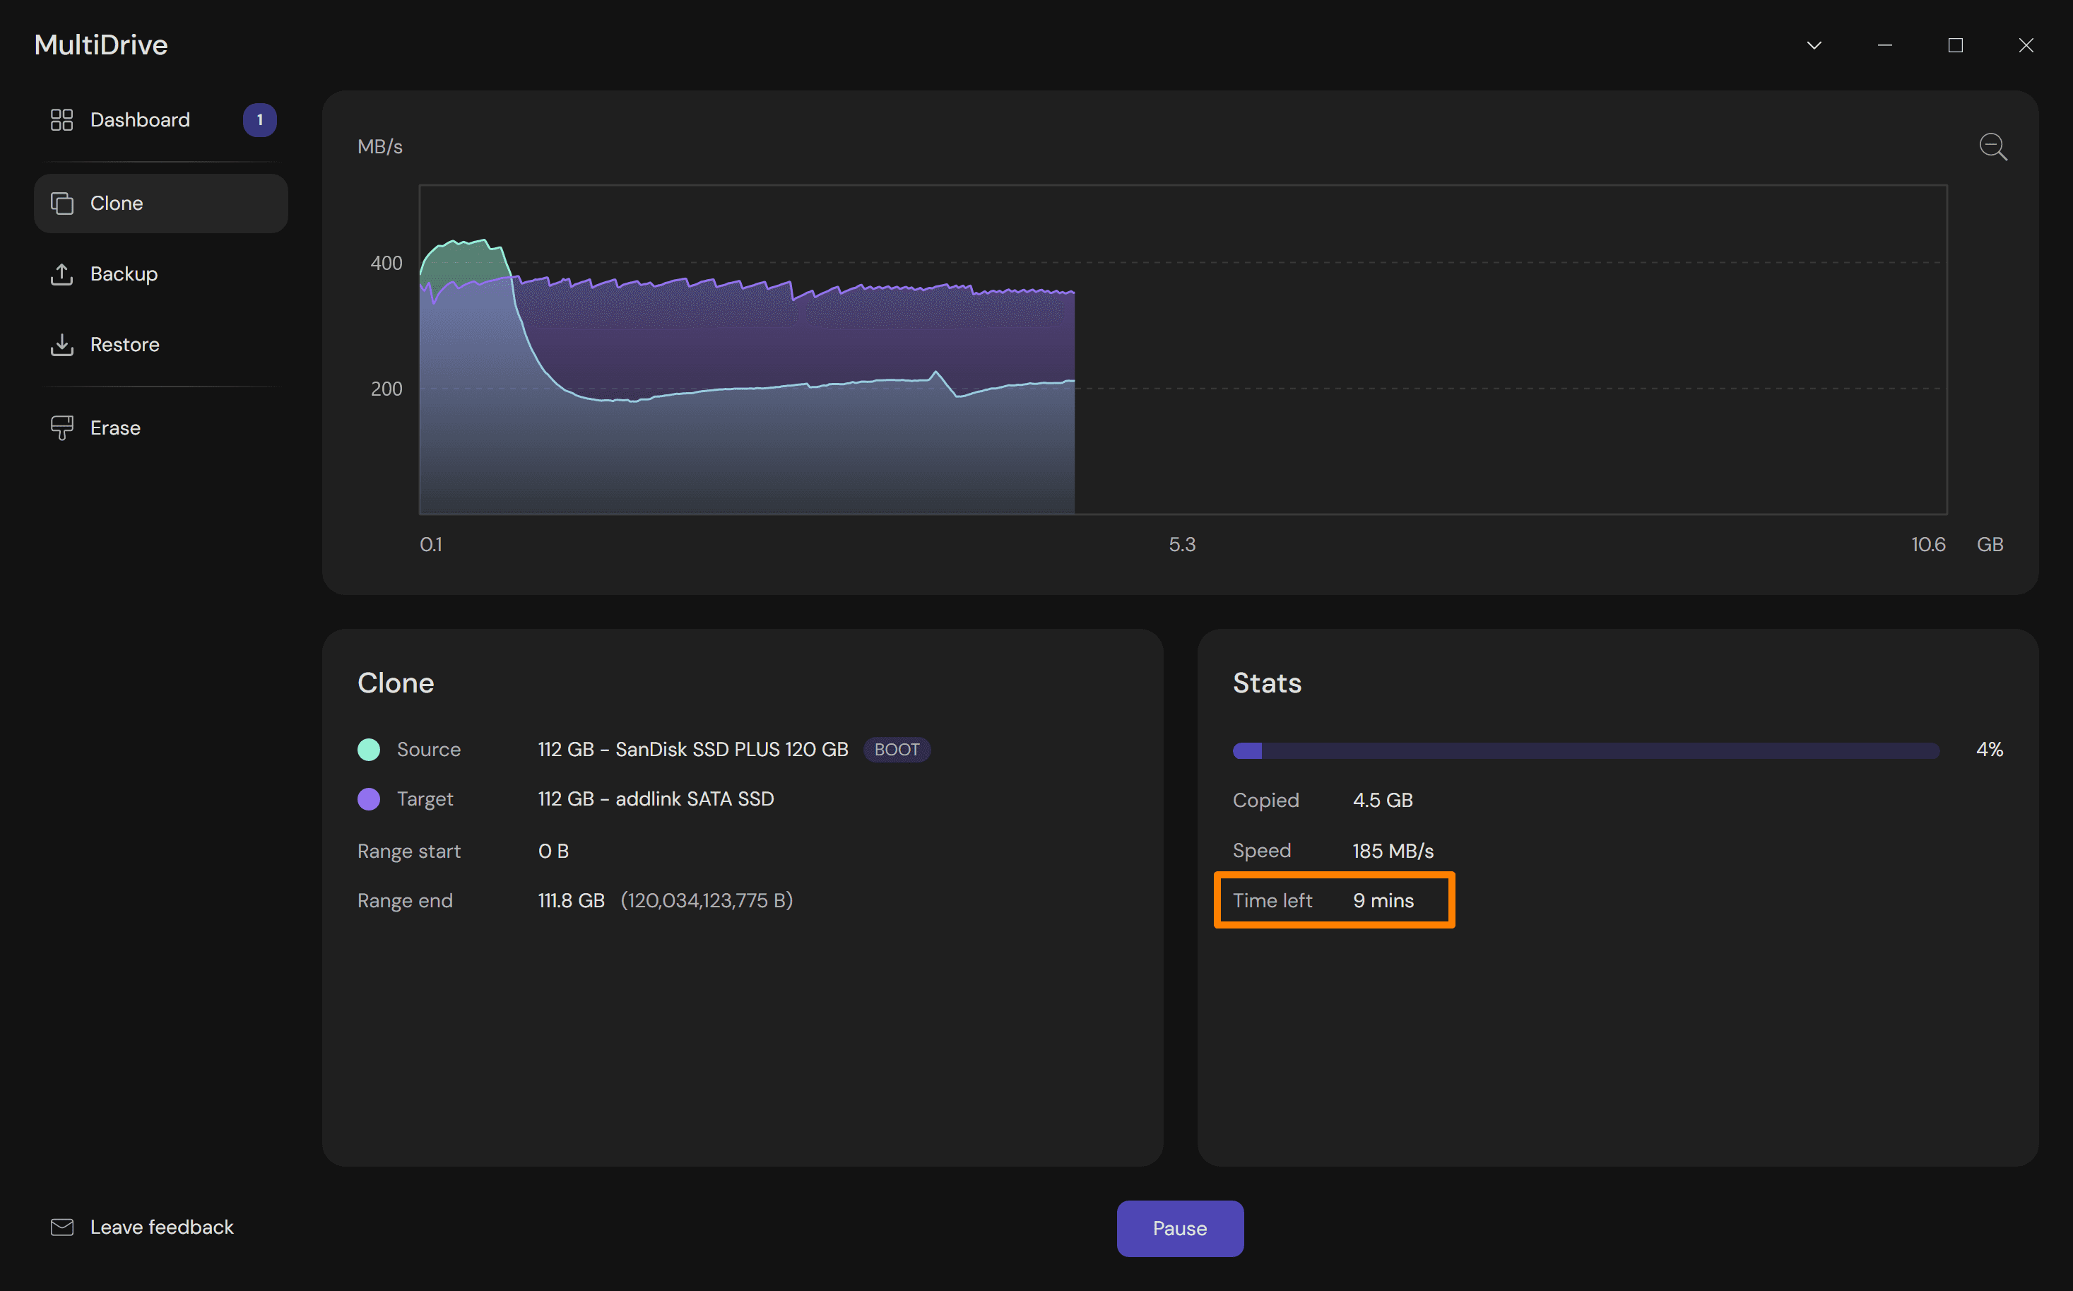The image size is (2073, 1291).
Task: Click the BOOT badge on the source drive
Action: (897, 749)
